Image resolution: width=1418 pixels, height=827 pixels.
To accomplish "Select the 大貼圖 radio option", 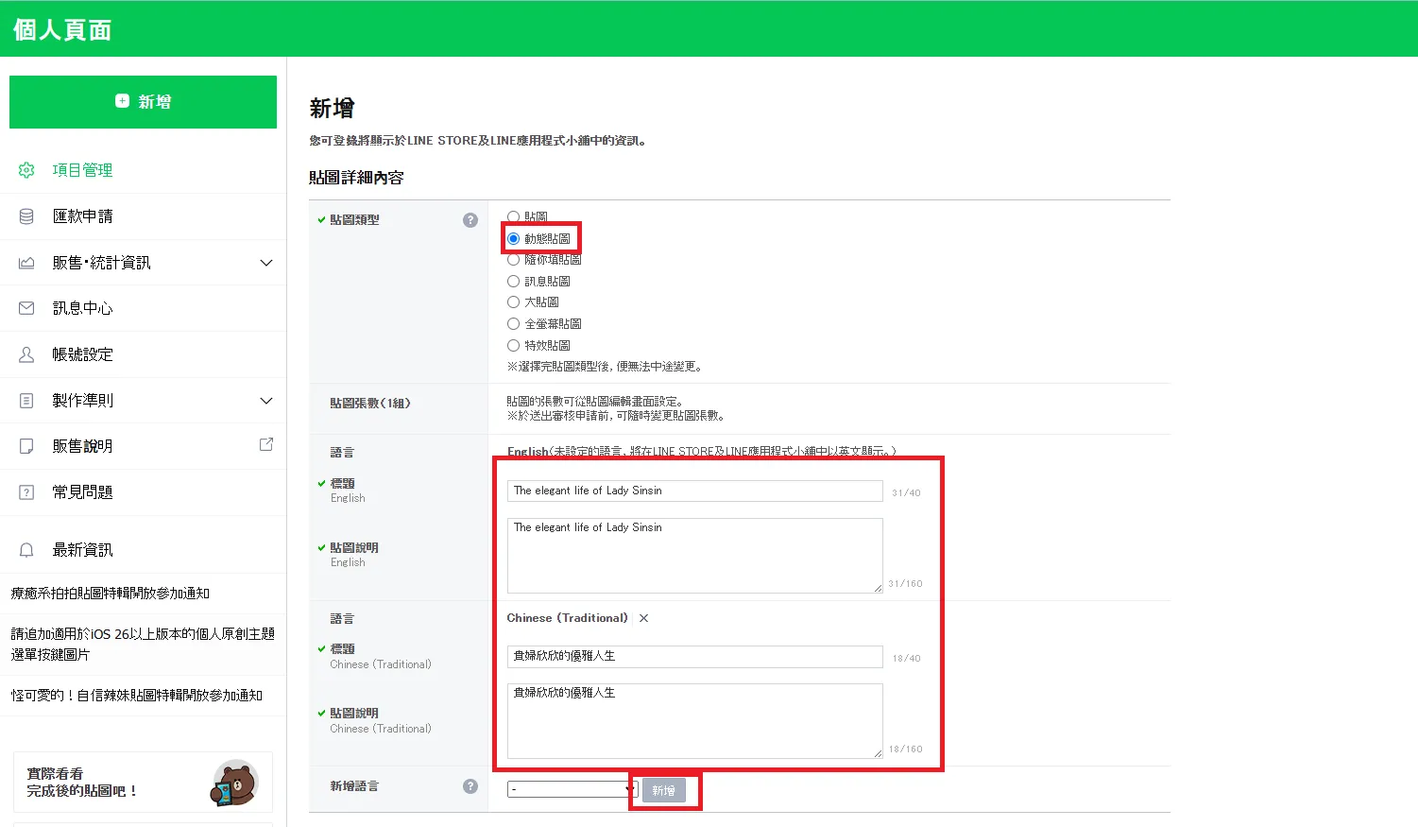I will (513, 302).
